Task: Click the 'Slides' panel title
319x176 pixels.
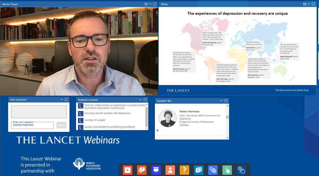Action: click(x=164, y=4)
